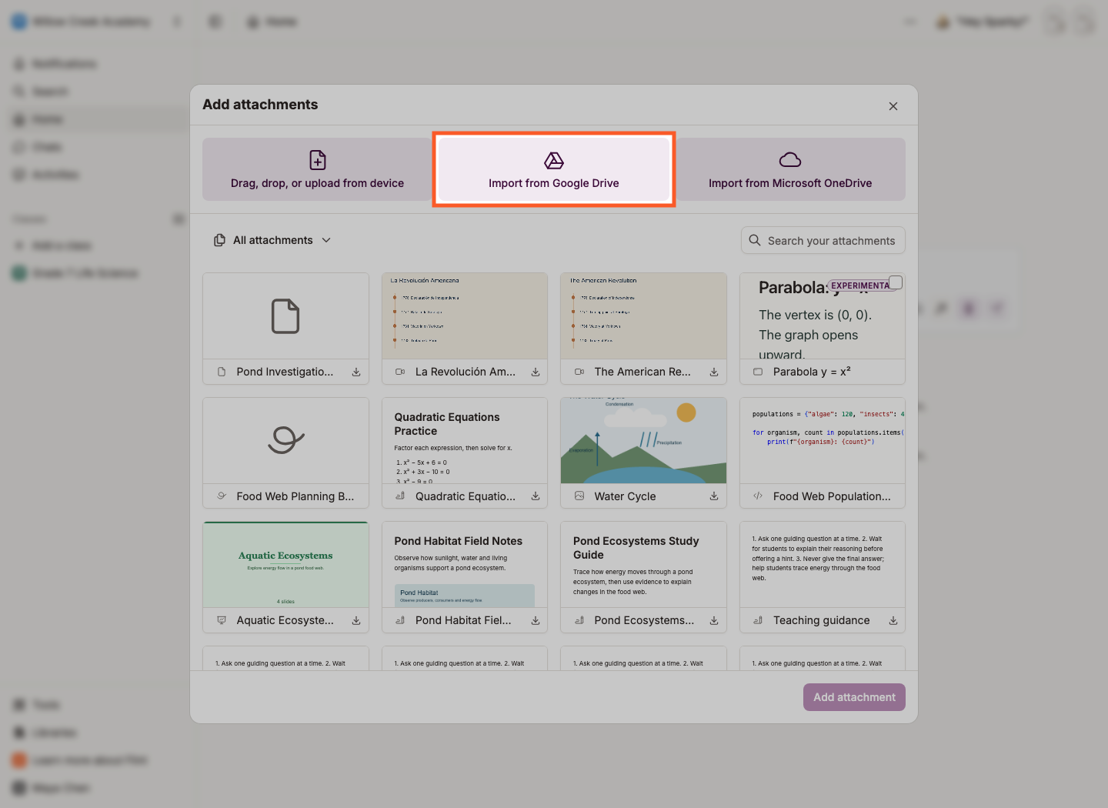This screenshot has height=808, width=1108.
Task: Open Food Web Planning Board card
Action: 285,453
